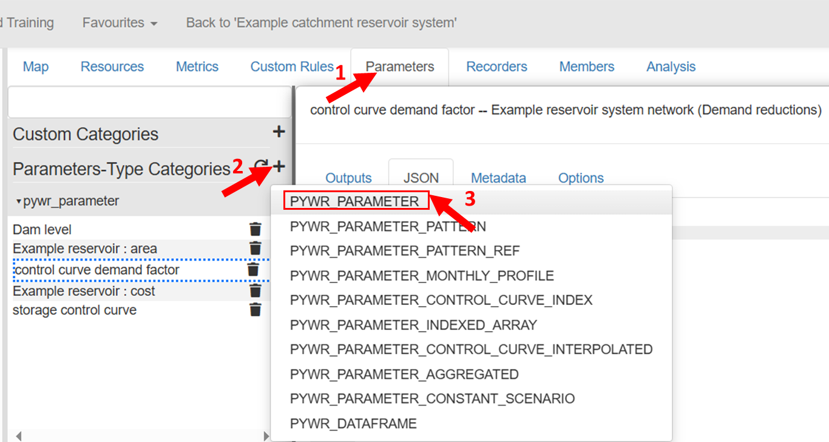Switch to the Recorders tab
829x442 pixels.
point(496,67)
